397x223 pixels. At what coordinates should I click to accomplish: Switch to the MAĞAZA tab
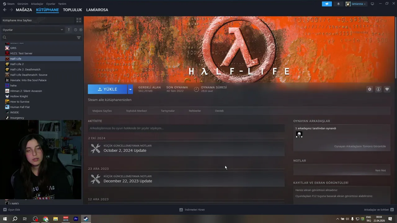click(24, 10)
